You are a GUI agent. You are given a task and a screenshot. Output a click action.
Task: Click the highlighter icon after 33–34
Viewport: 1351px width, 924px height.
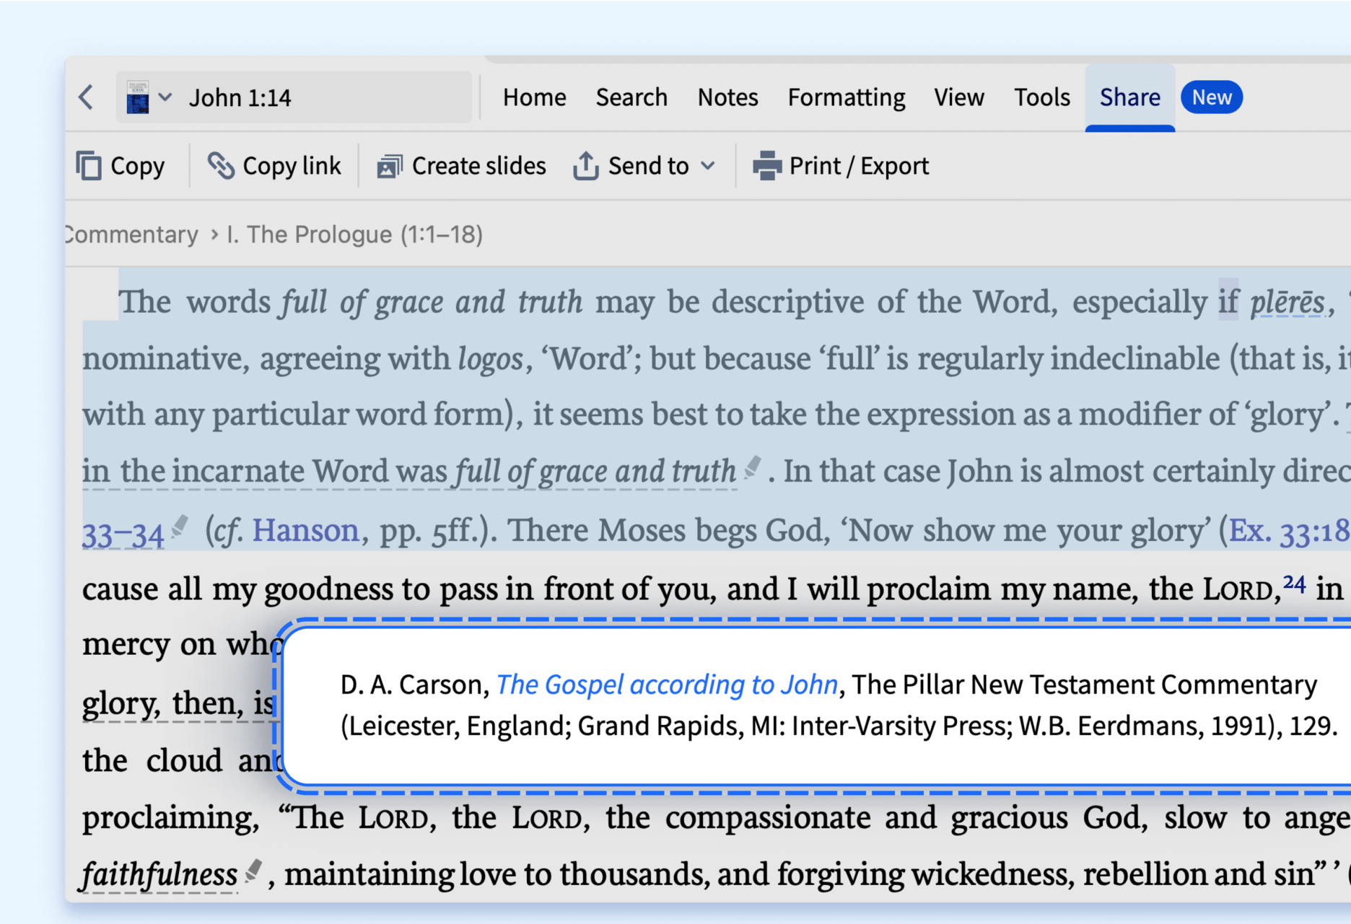180,528
